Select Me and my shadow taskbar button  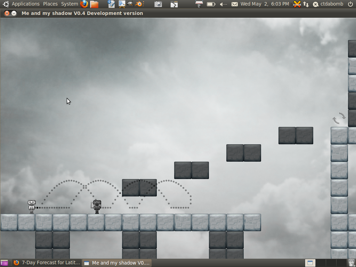coord(117,263)
